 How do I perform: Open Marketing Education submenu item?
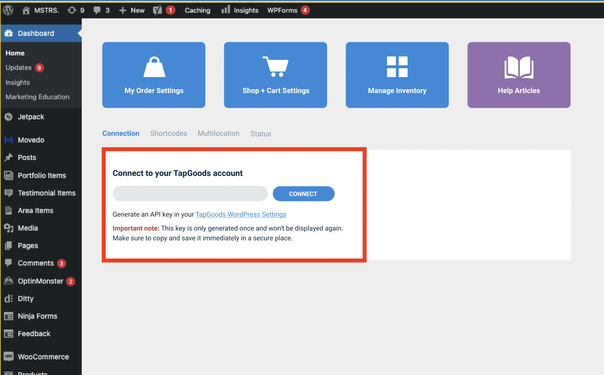click(x=38, y=97)
